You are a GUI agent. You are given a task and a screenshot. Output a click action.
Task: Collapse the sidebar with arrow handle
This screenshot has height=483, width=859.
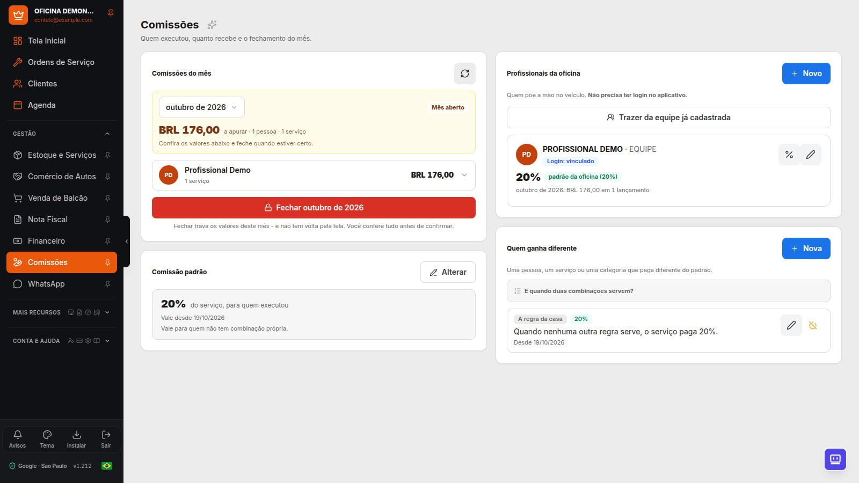pos(127,241)
